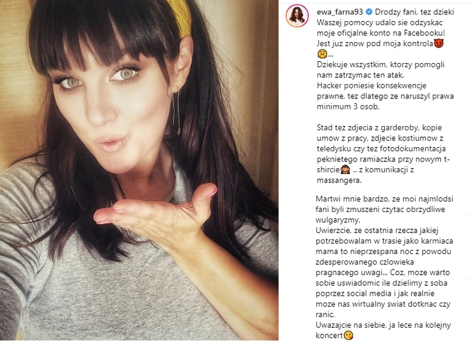Click the dangling earring in the photo

176,112
